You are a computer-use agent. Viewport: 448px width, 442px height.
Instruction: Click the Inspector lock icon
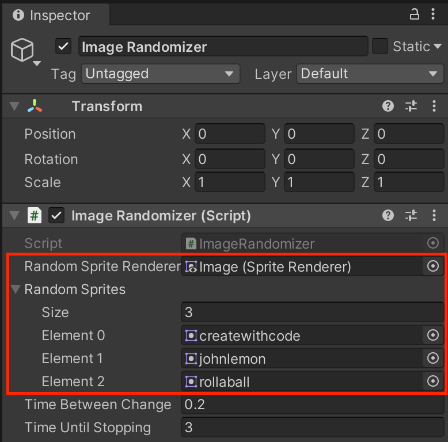coord(415,14)
